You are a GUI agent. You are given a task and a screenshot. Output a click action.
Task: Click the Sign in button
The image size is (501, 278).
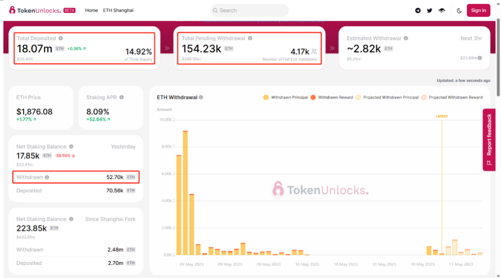[x=478, y=10]
